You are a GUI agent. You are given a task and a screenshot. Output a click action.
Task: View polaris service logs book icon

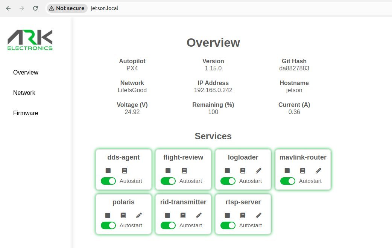pos(123,215)
